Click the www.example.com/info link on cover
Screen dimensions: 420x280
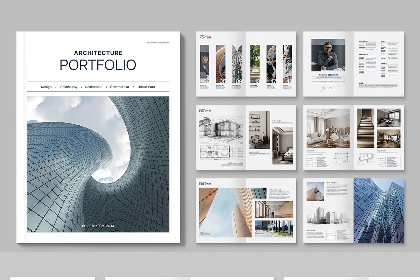(x=158, y=43)
